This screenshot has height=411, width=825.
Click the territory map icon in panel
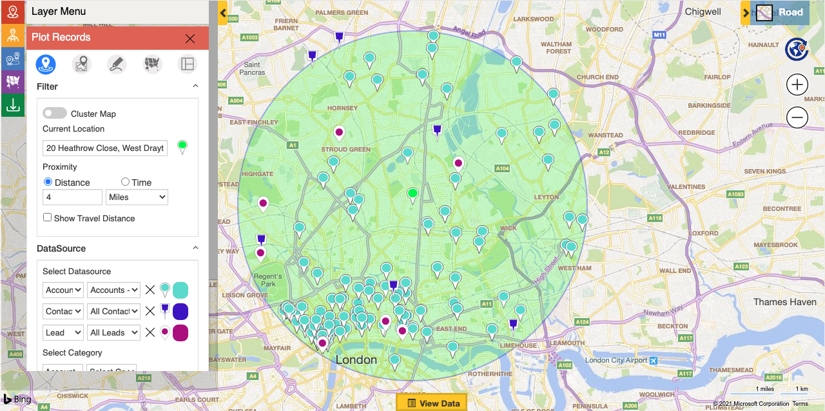[152, 64]
